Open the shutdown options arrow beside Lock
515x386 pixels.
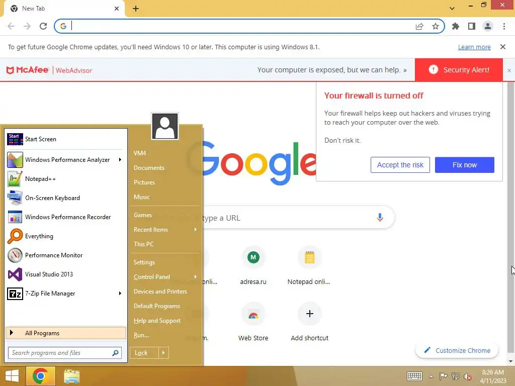coord(163,353)
